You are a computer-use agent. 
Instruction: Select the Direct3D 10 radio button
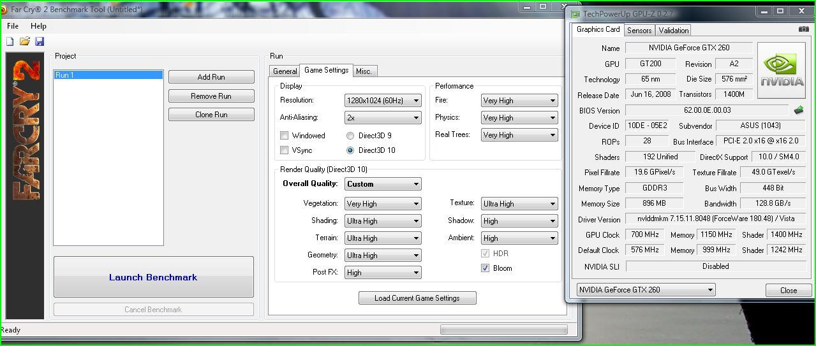pyautogui.click(x=350, y=150)
